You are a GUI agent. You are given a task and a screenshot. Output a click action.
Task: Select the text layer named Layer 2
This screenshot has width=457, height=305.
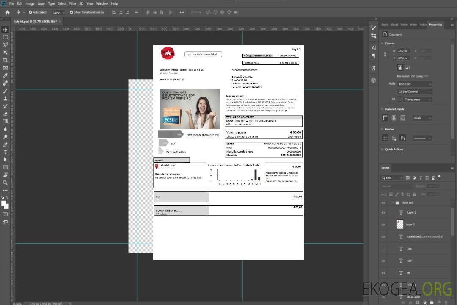click(411, 213)
